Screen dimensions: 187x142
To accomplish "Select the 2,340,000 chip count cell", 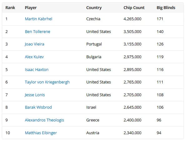I will click(x=132, y=133).
